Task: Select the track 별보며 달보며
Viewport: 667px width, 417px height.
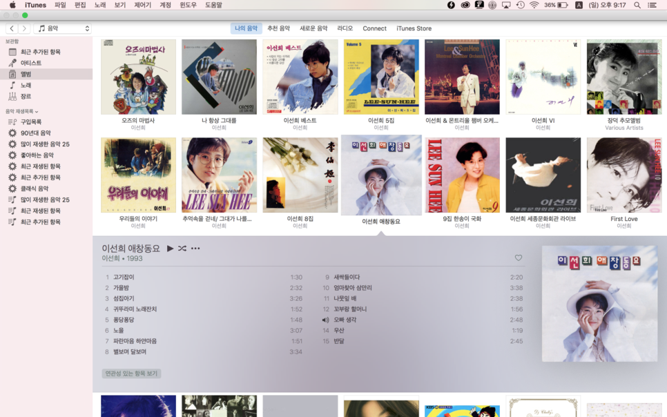Action: pos(202,351)
